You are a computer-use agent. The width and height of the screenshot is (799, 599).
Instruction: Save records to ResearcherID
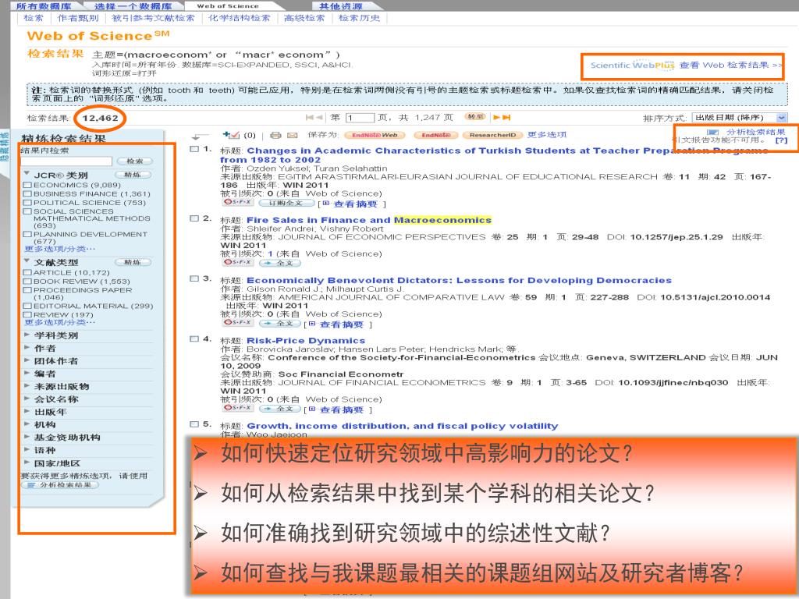[x=492, y=135]
